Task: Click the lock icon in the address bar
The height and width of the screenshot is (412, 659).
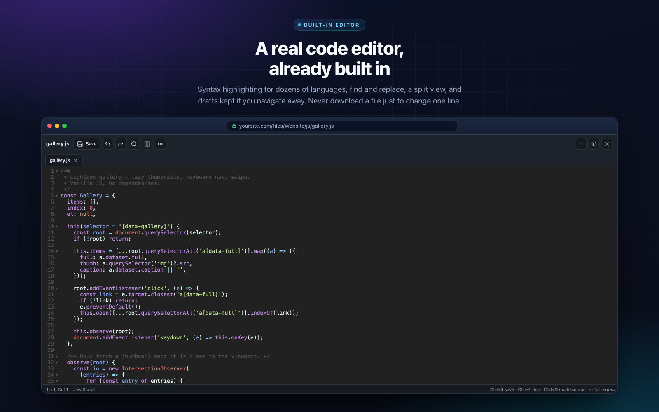Action: (x=234, y=126)
